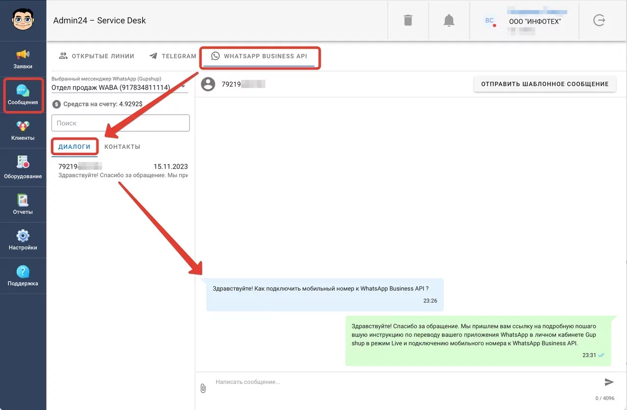Select the Диалоги tab
The width and height of the screenshot is (627, 410).
(74, 146)
